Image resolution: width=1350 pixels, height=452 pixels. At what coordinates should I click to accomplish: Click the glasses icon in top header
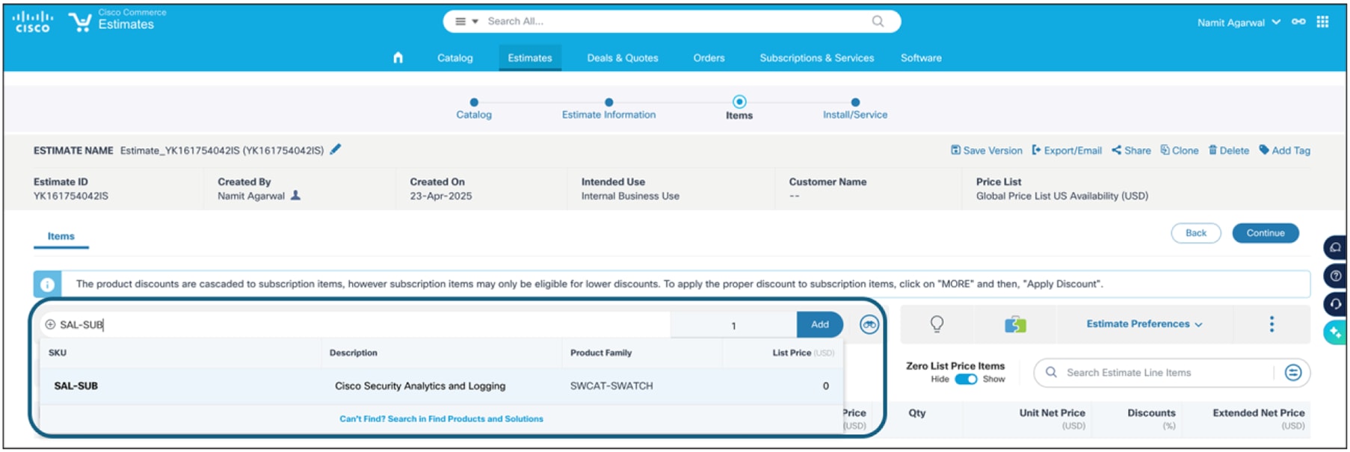tap(1298, 22)
